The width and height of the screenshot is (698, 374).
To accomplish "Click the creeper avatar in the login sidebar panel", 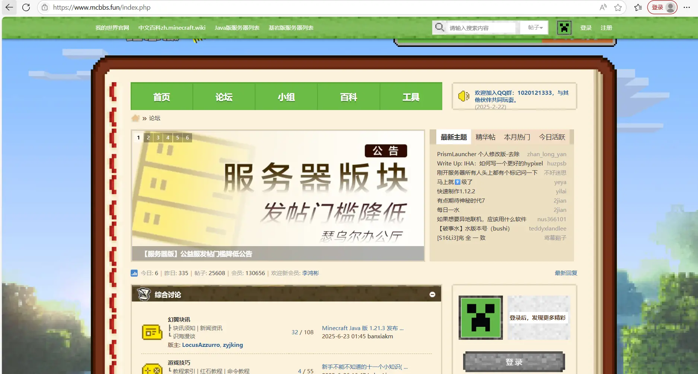I will [480, 318].
